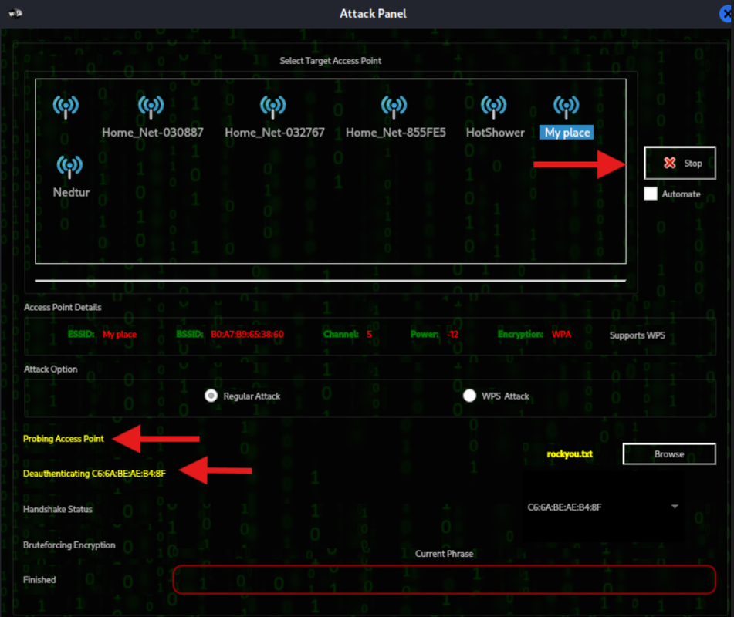Choose the Regular Attack option
Image resolution: width=734 pixels, height=617 pixels.
[x=211, y=396]
